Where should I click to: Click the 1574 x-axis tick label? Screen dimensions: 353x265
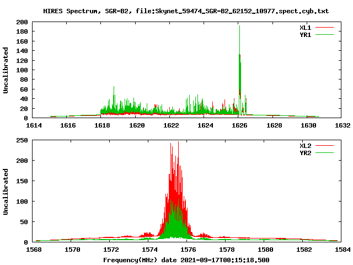[149, 250]
